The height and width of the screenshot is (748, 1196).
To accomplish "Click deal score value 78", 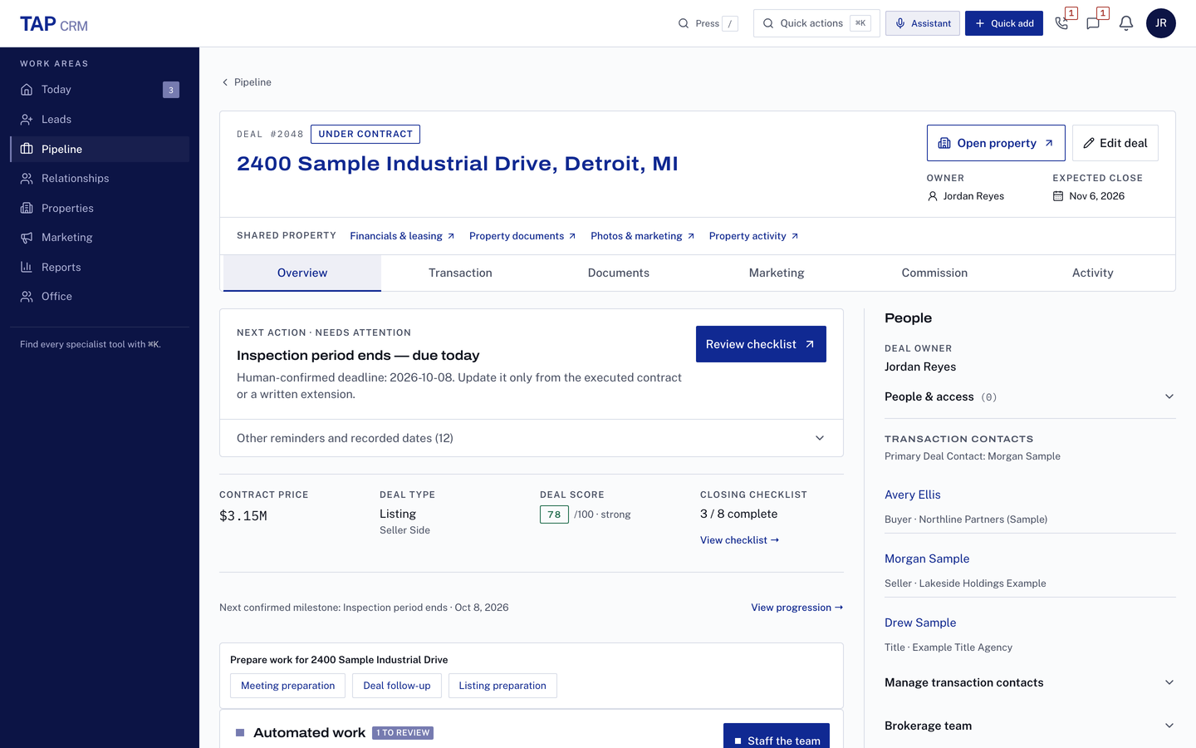I will click(554, 514).
